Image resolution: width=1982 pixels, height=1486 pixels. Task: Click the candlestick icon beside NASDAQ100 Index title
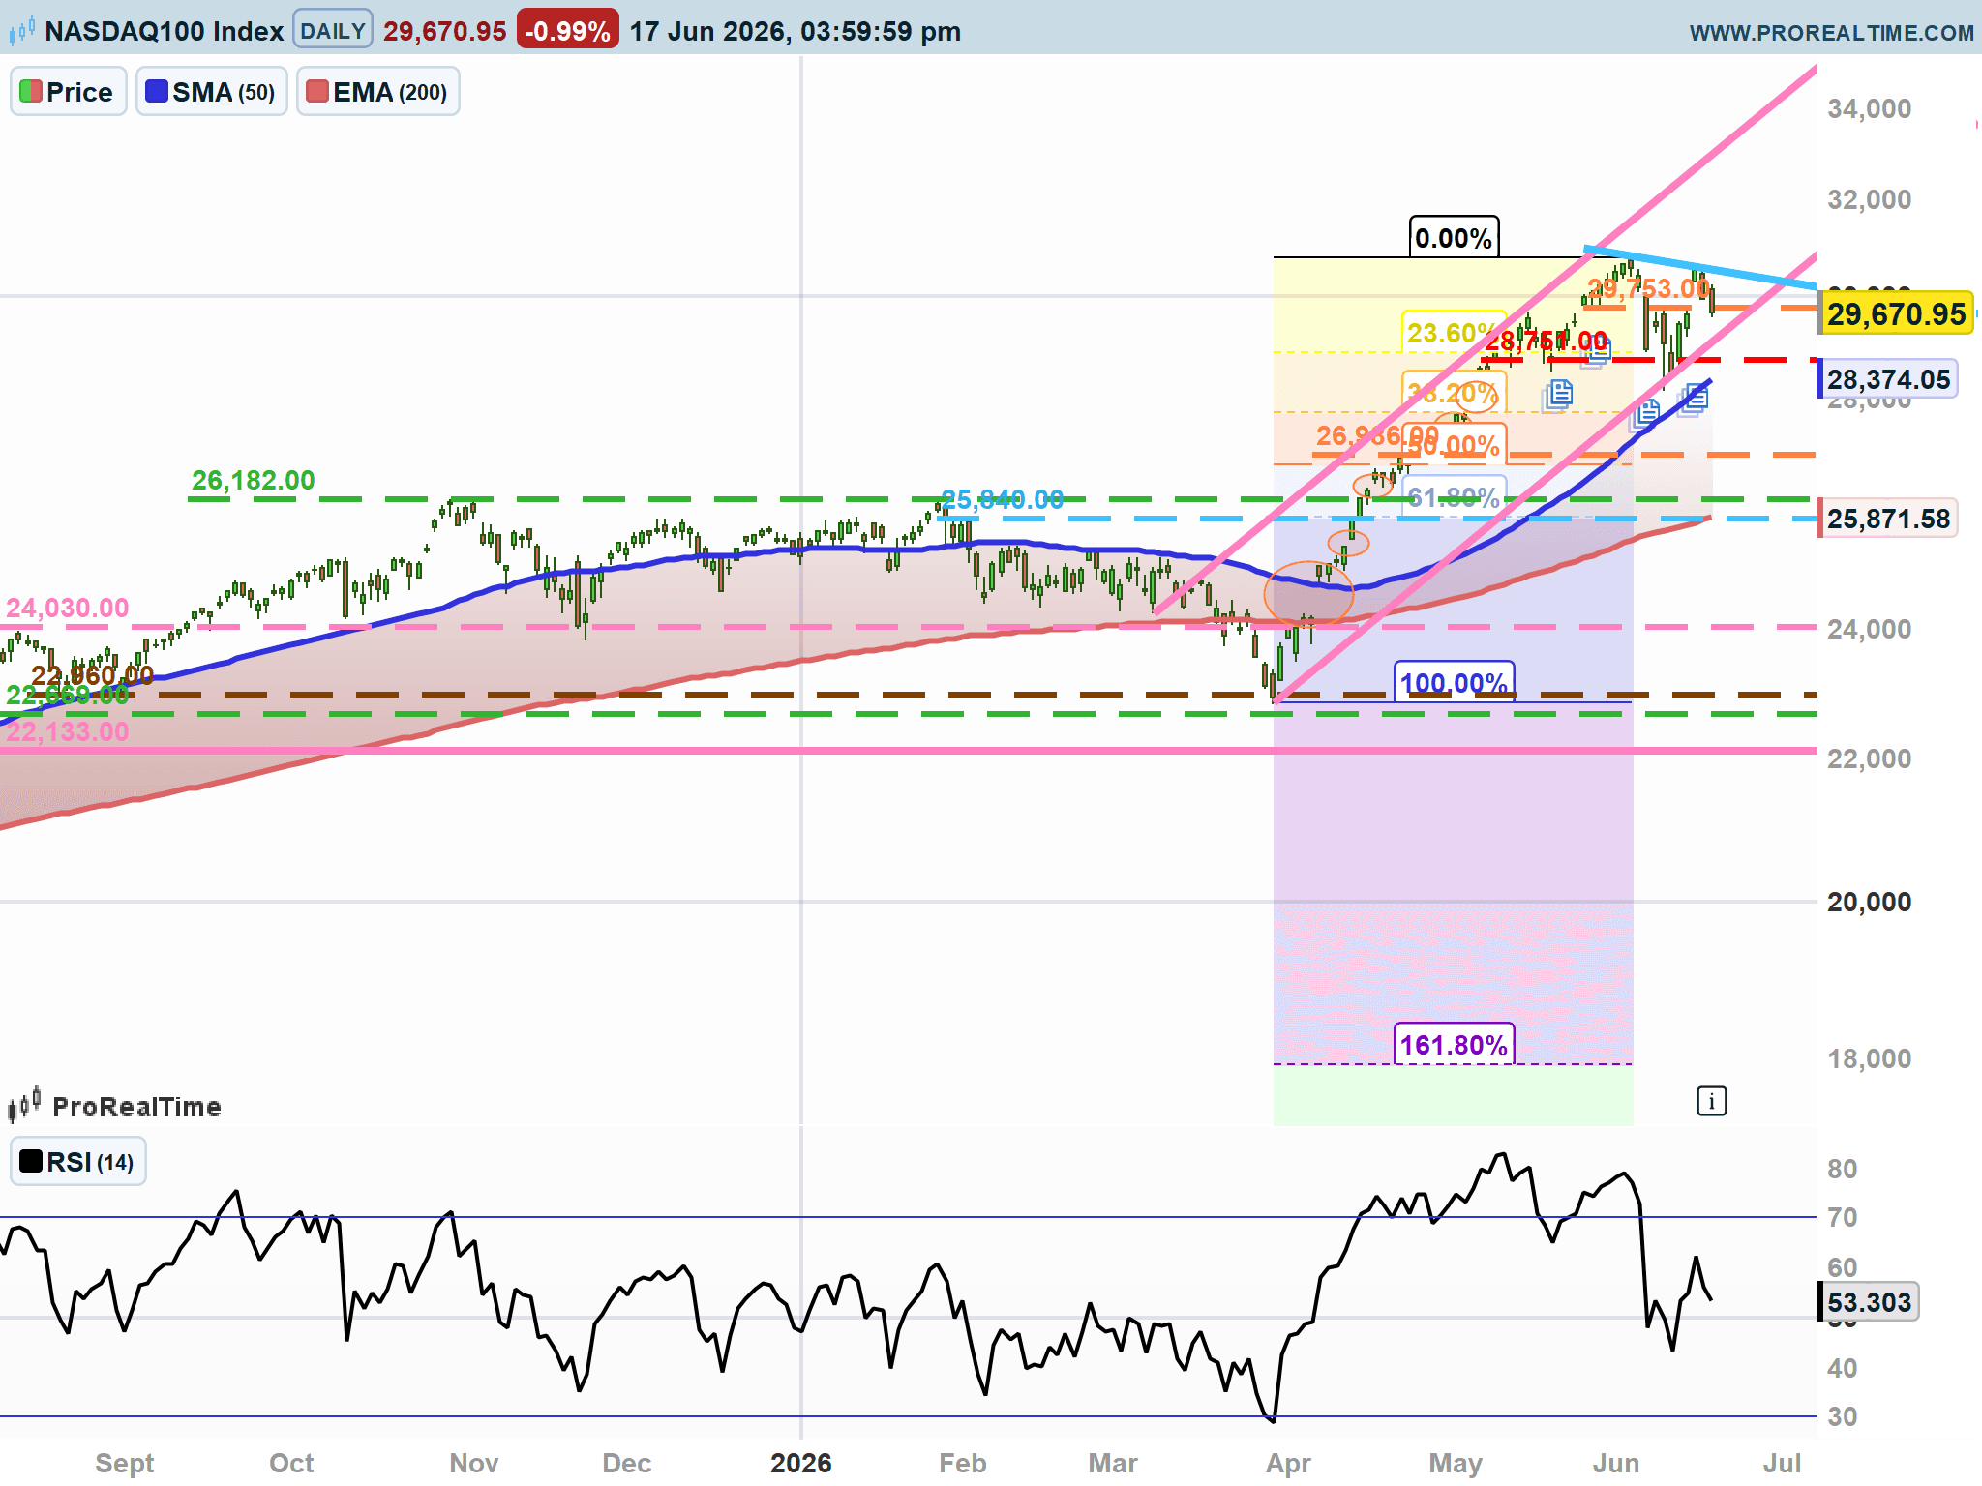(x=22, y=31)
